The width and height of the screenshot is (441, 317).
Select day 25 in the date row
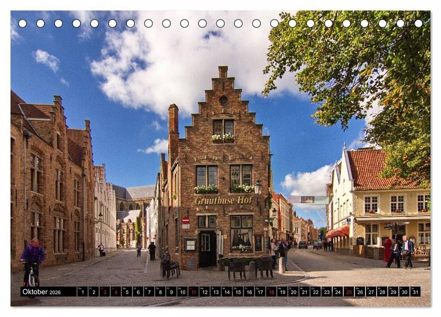(x=348, y=292)
